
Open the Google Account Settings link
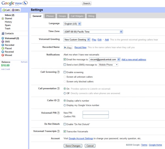(81, 138)
